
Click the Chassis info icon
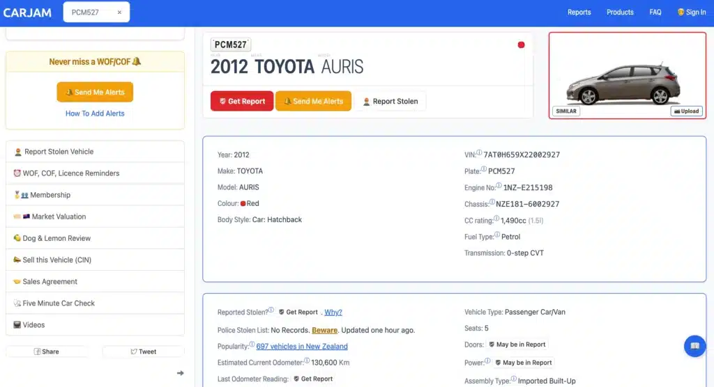point(492,202)
